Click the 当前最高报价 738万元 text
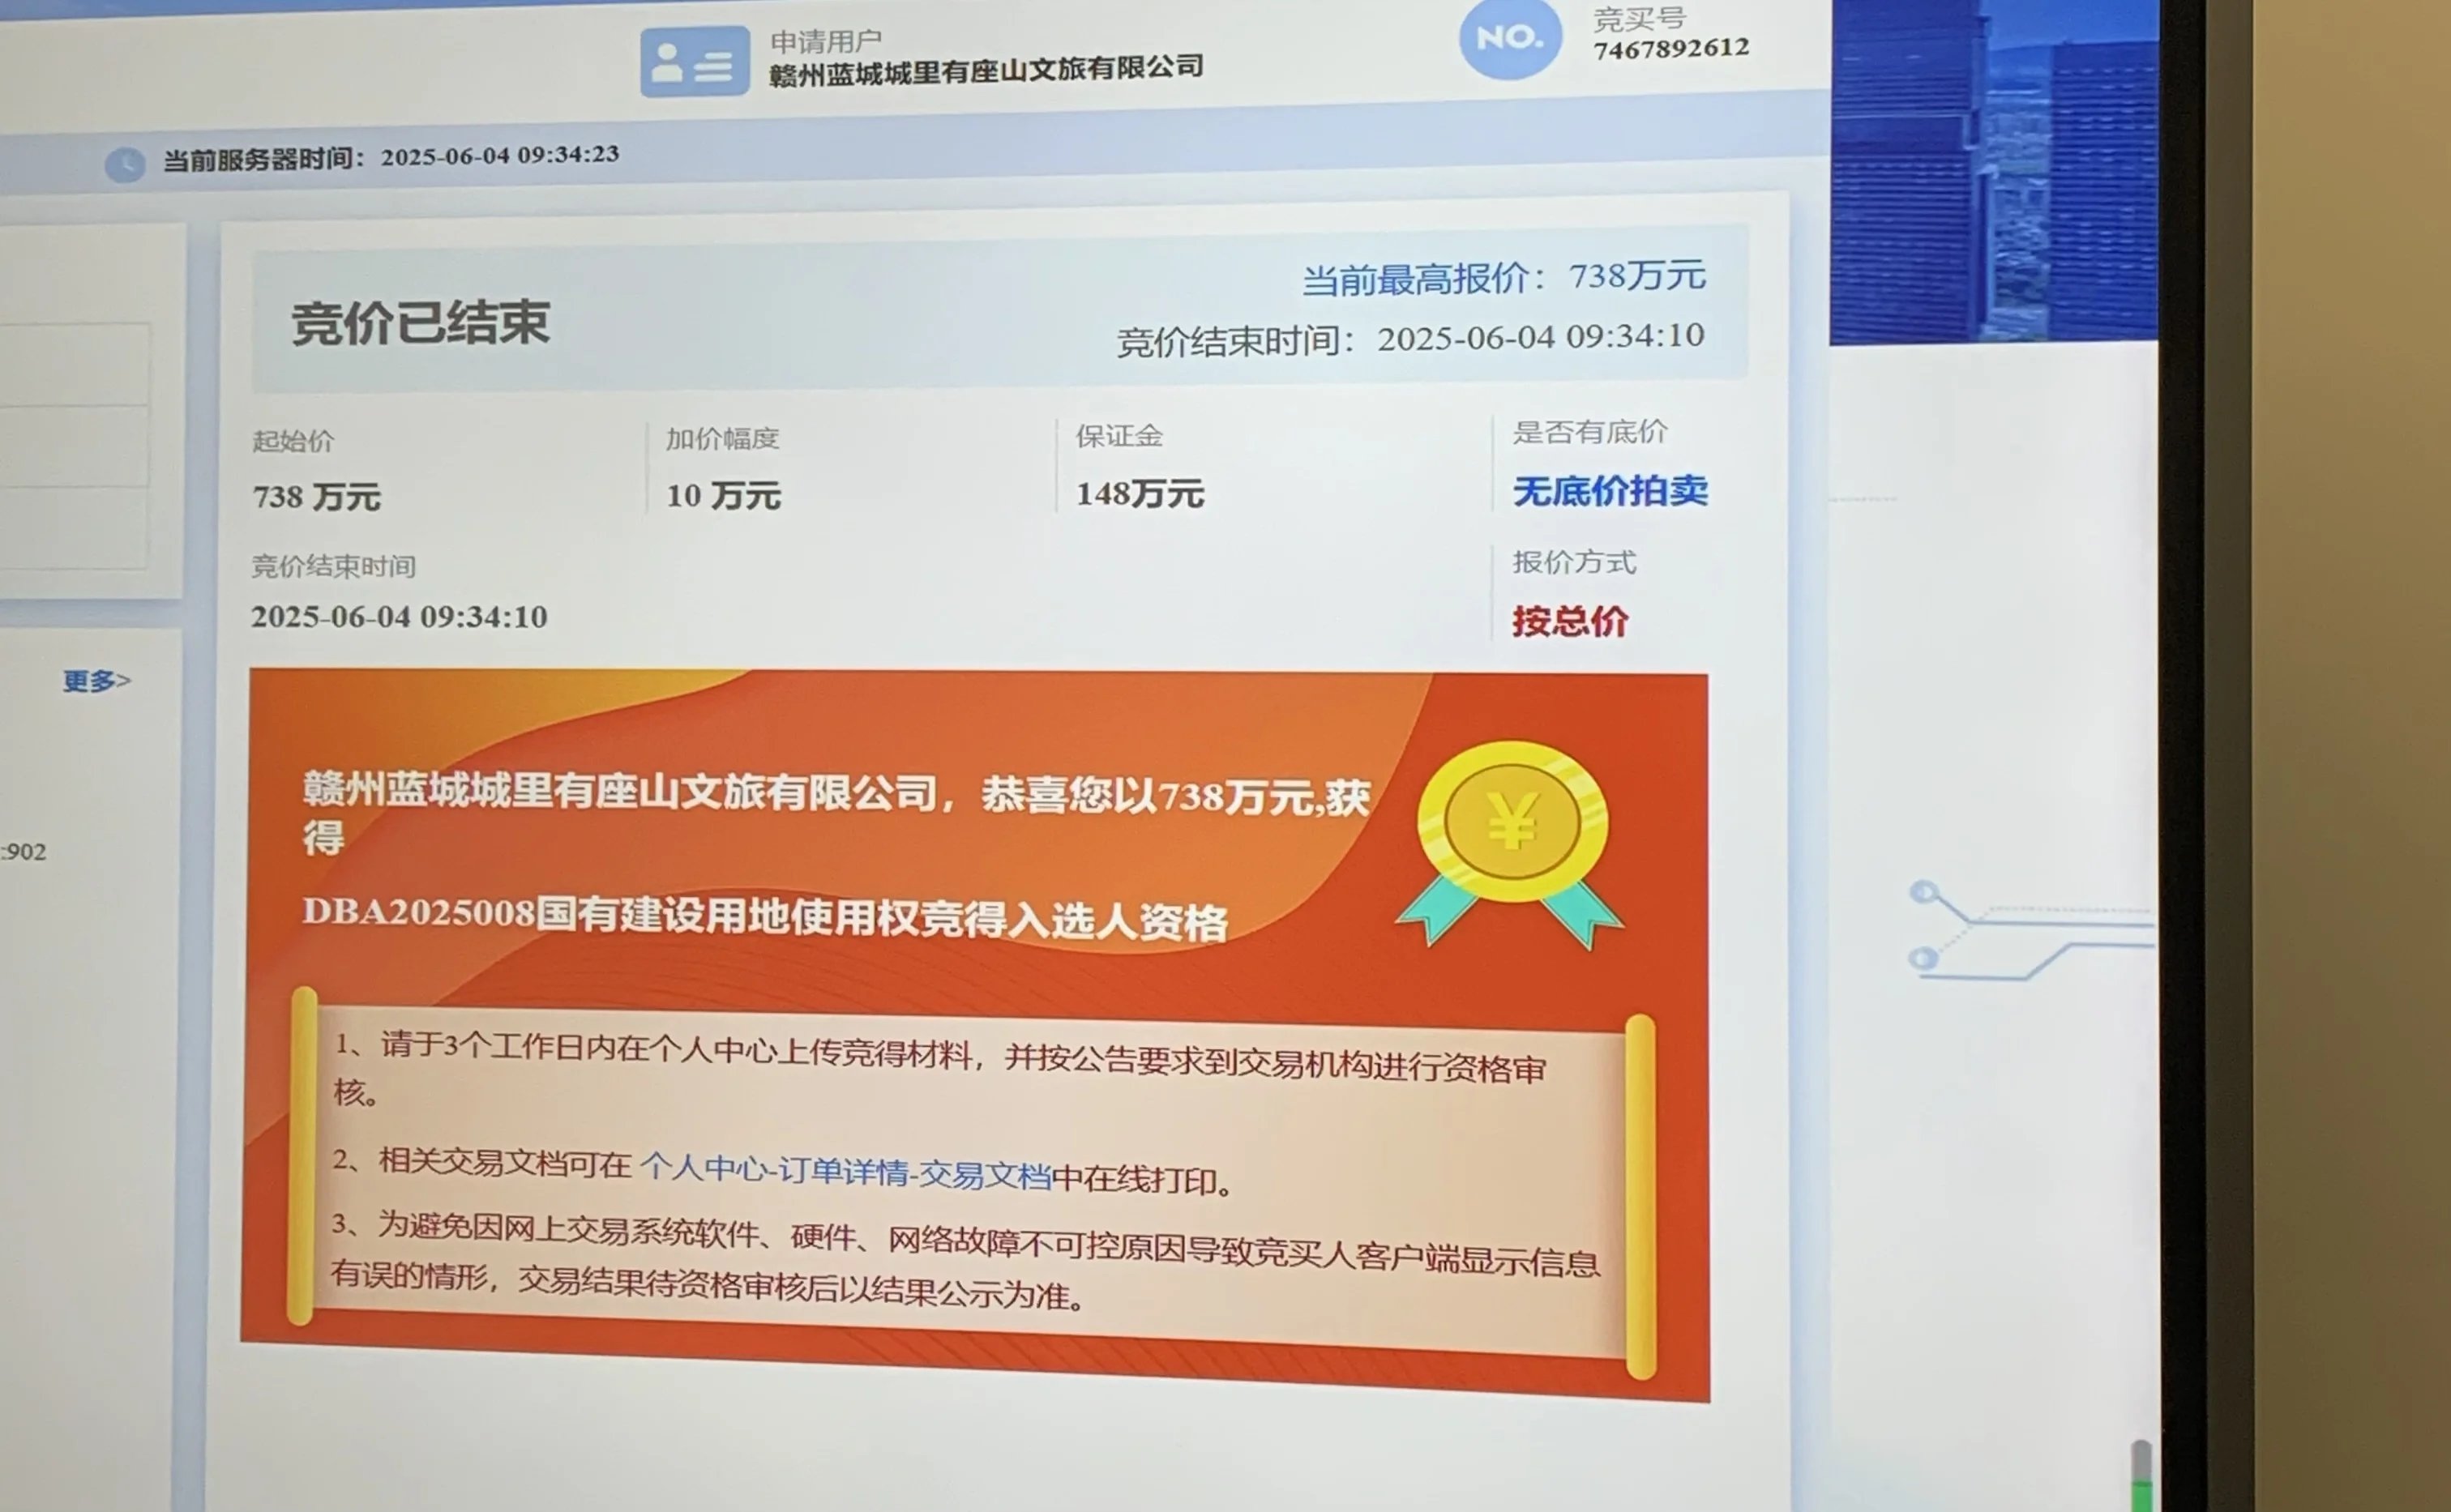Image resolution: width=2451 pixels, height=1512 pixels. click(1503, 278)
